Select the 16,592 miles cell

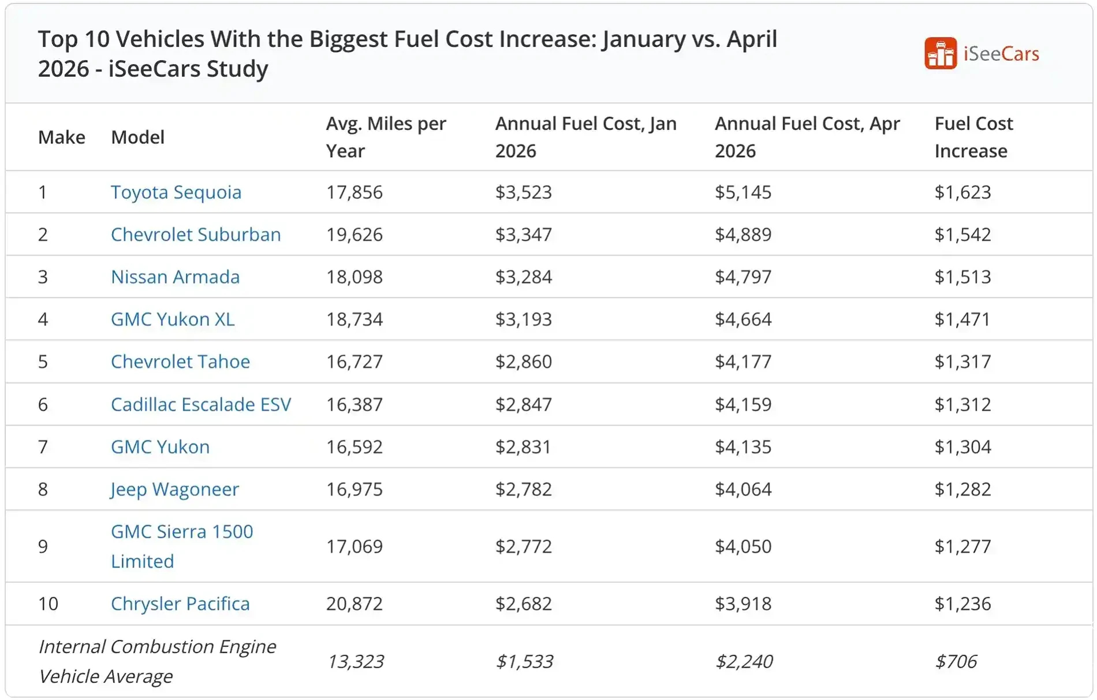355,446
